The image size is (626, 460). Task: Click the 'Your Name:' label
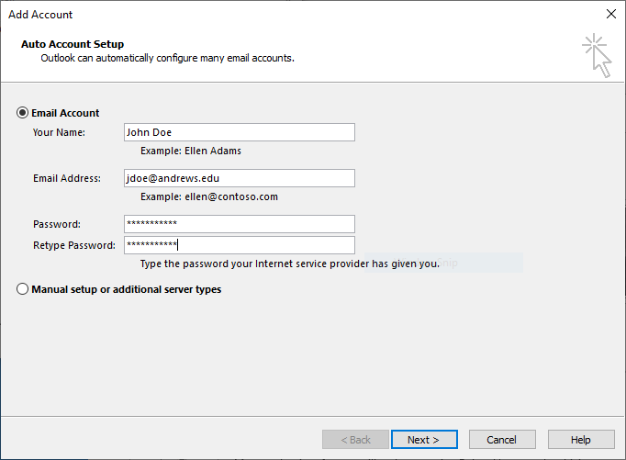[59, 132]
